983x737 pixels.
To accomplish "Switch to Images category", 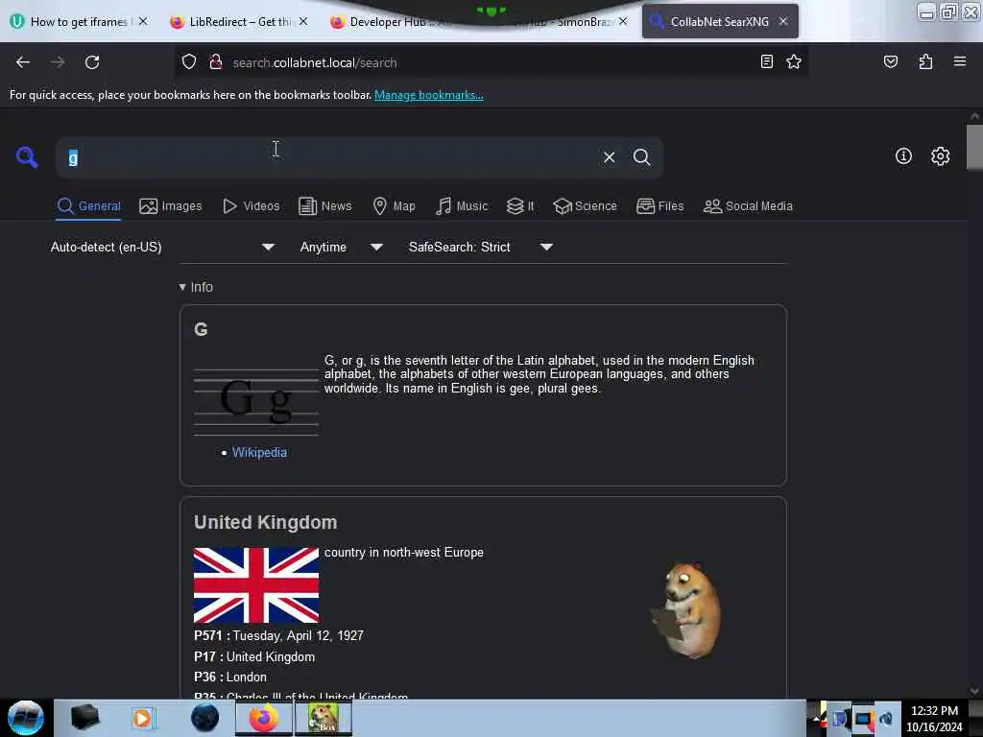I will [171, 206].
